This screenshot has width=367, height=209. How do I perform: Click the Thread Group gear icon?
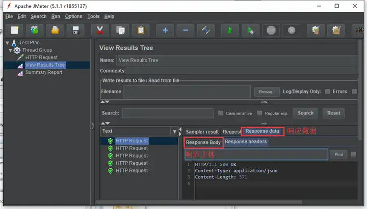pos(17,50)
